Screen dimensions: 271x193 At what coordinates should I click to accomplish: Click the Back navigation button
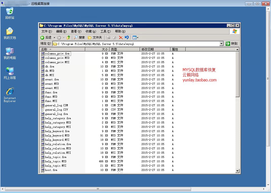coord(46,38)
